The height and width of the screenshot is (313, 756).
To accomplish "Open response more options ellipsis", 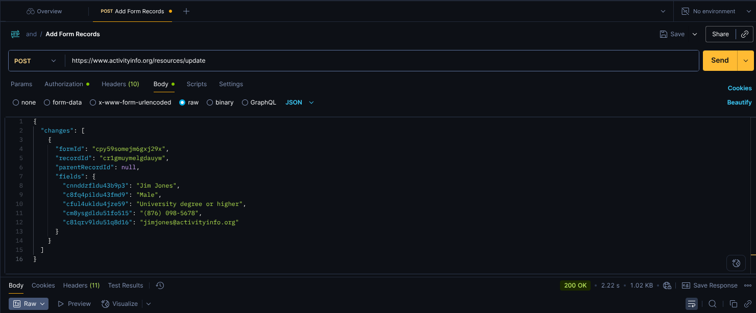I will (748, 285).
